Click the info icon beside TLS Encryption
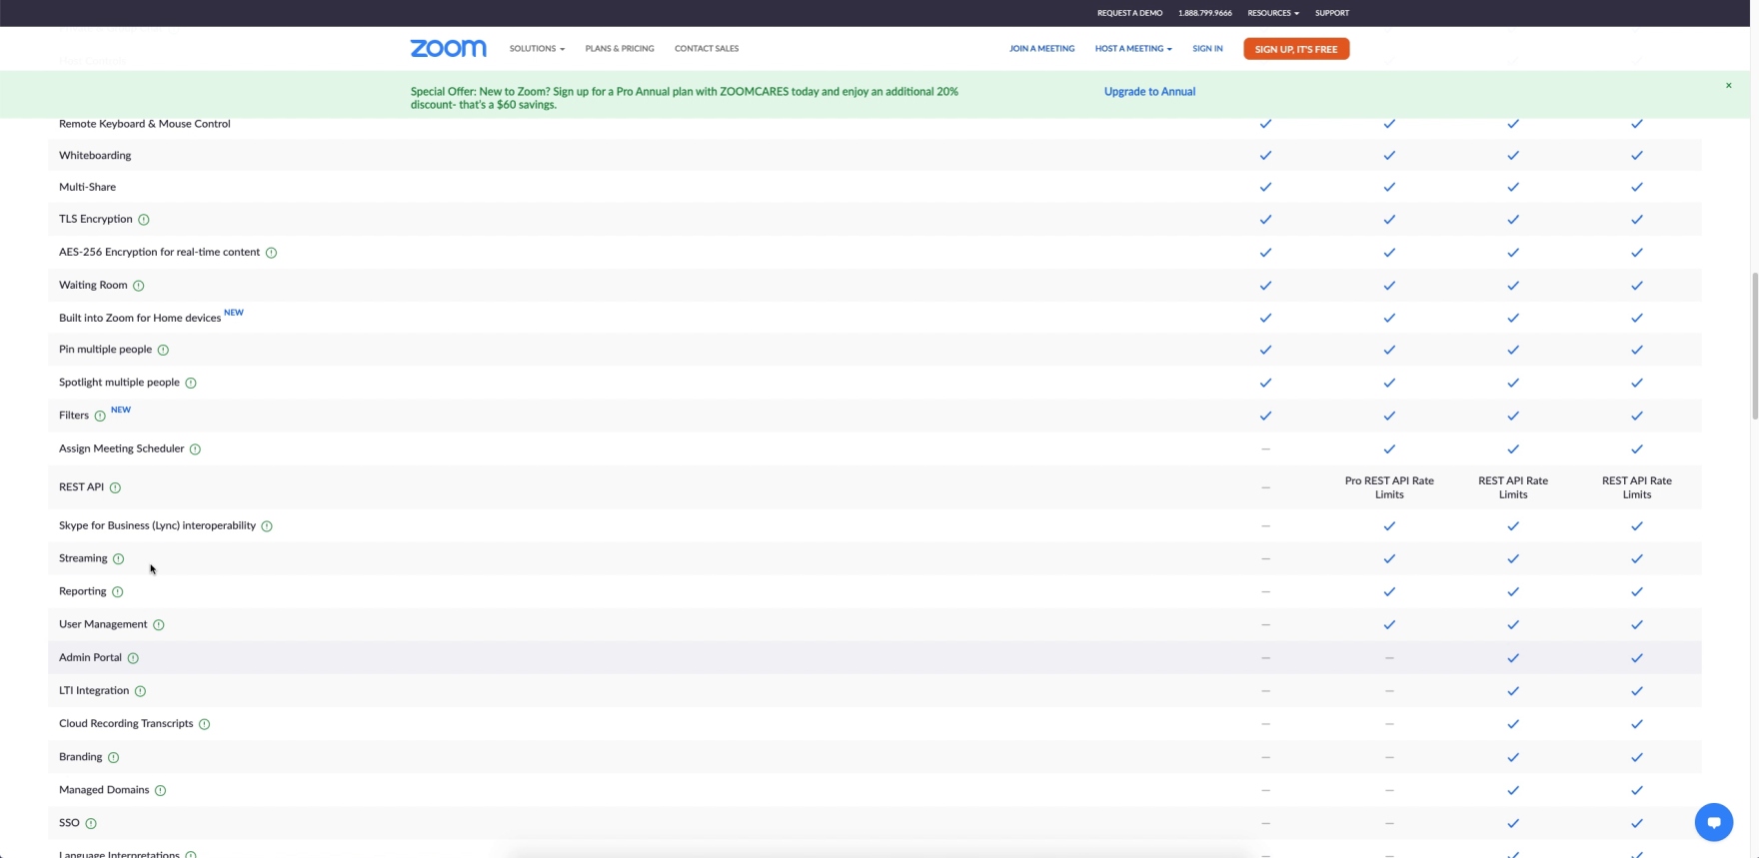Screen dimensions: 1759x858 [143, 220]
